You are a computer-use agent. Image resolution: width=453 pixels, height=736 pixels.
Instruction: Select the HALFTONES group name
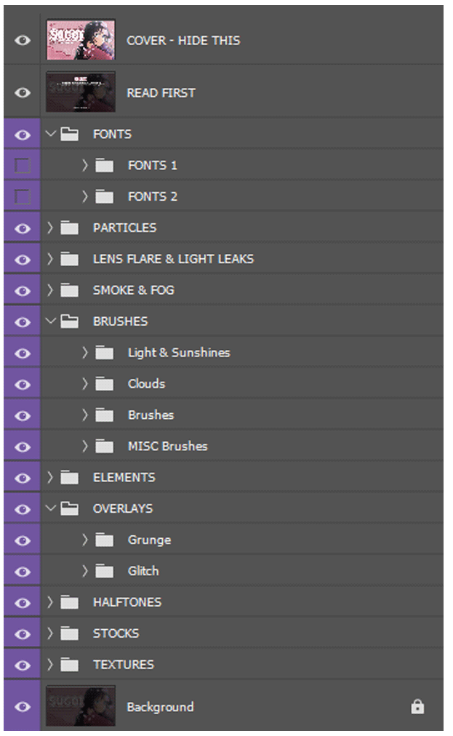tap(127, 601)
